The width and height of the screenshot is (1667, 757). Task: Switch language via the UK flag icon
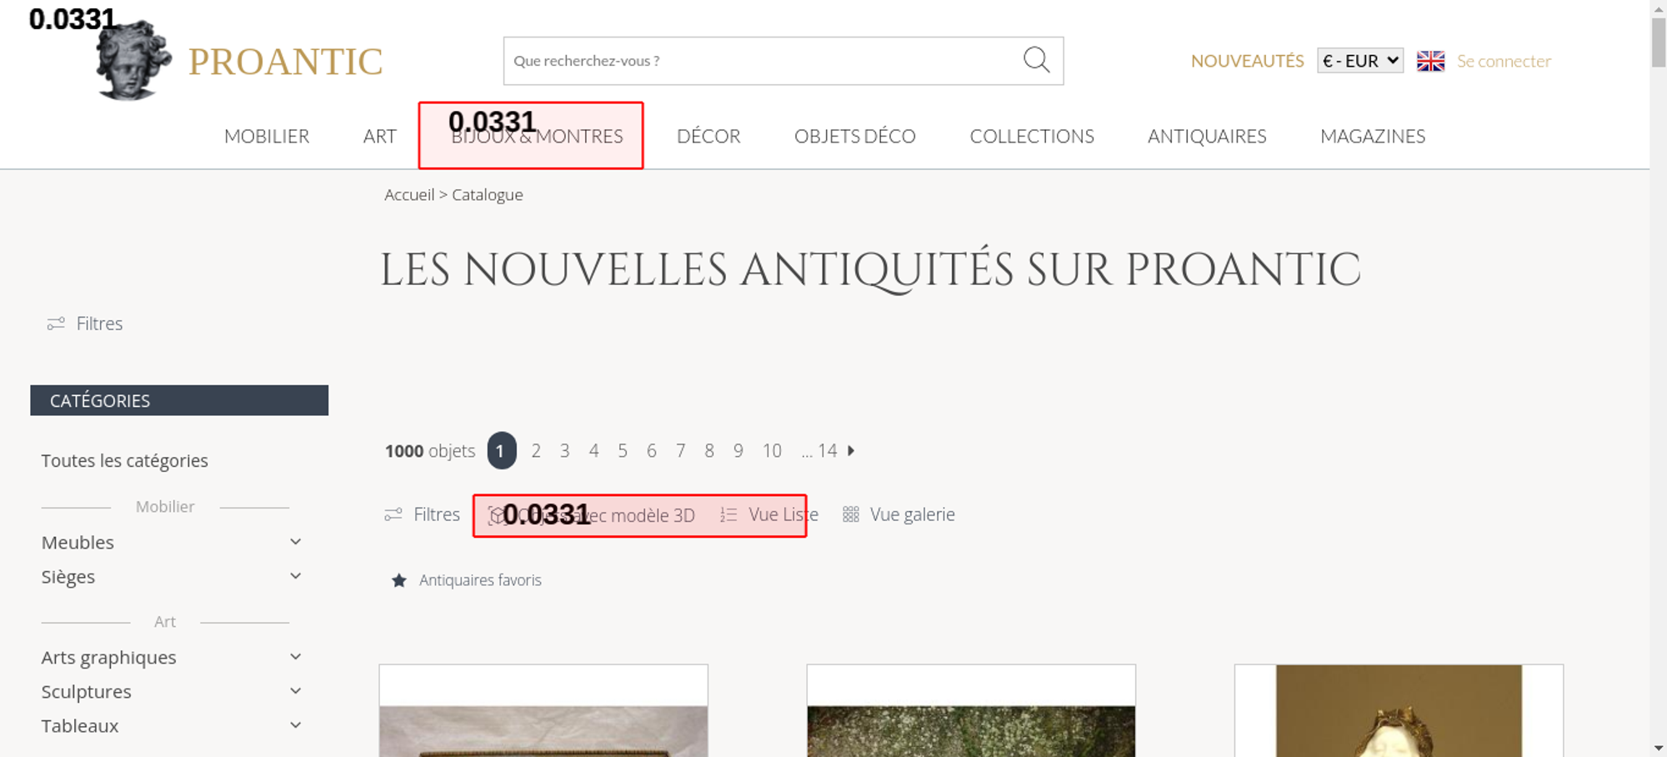1430,61
